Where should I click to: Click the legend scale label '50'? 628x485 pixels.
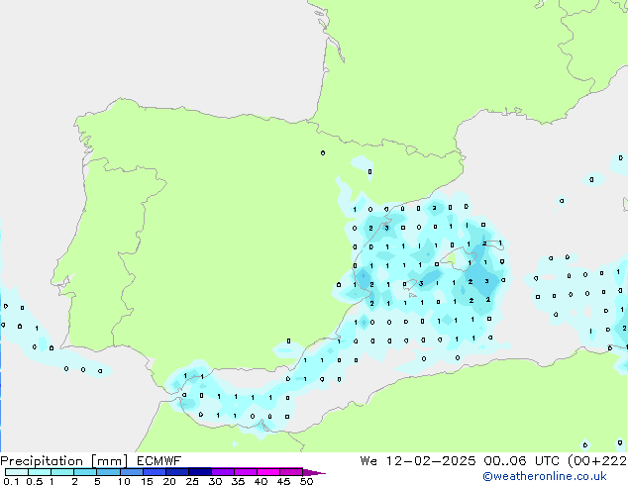coord(306,481)
